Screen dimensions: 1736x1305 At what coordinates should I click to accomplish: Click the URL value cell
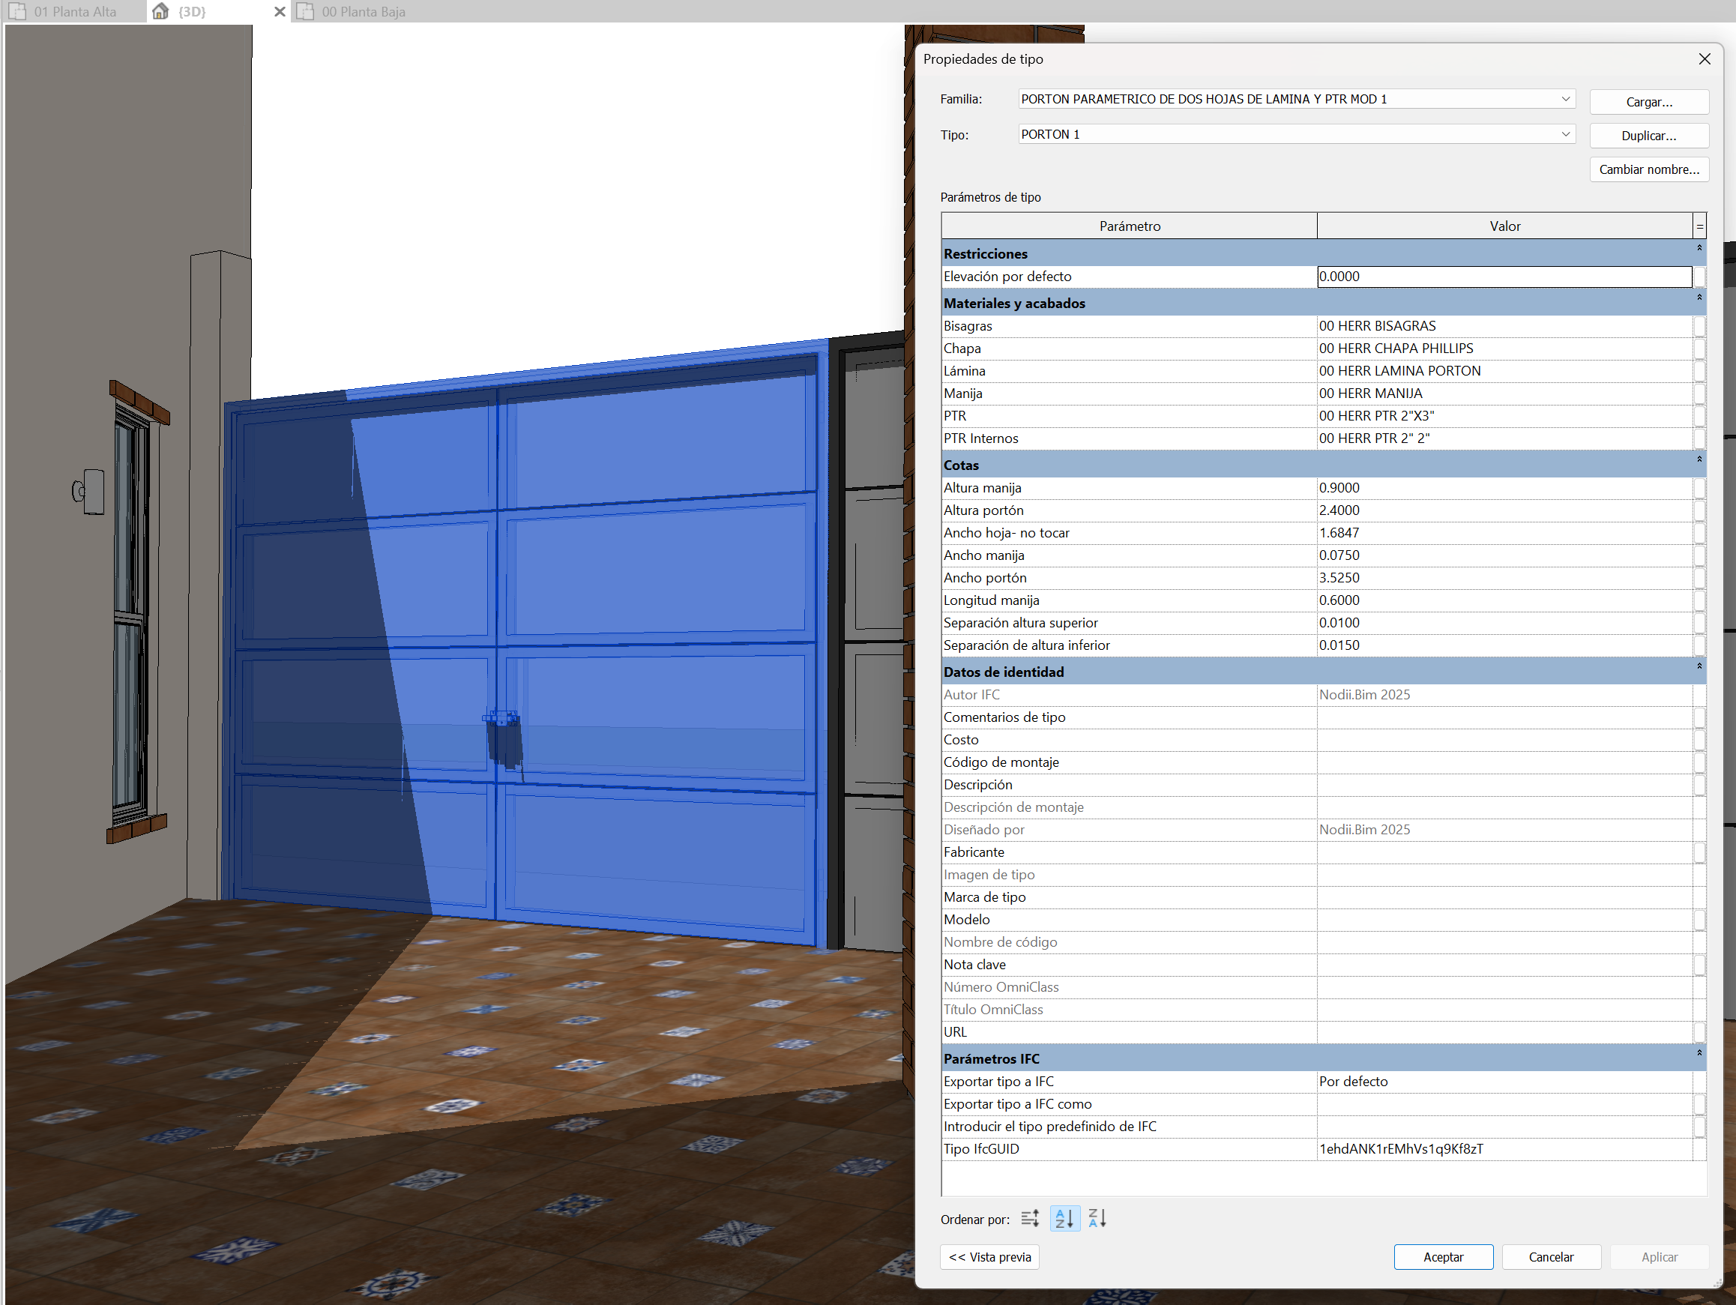(1504, 1032)
